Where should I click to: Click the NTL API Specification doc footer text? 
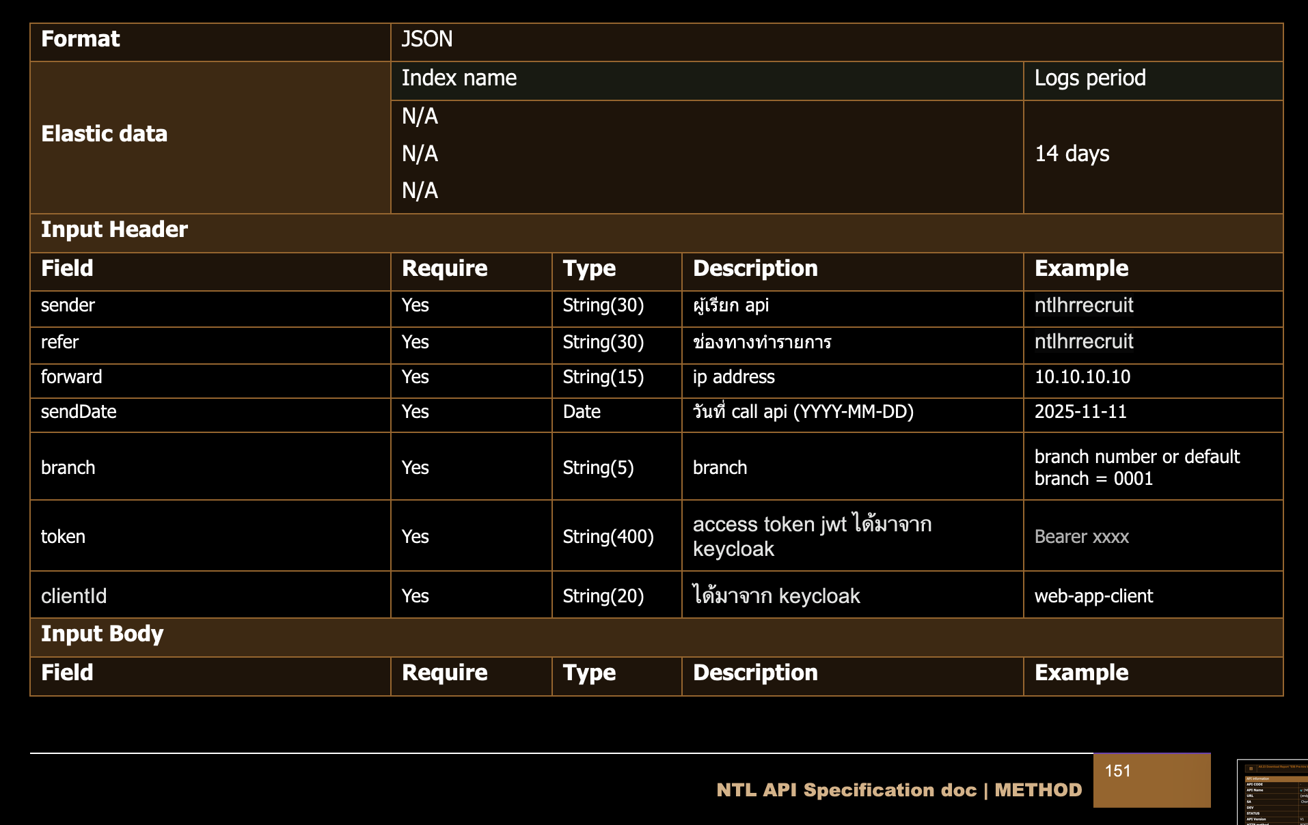click(899, 790)
